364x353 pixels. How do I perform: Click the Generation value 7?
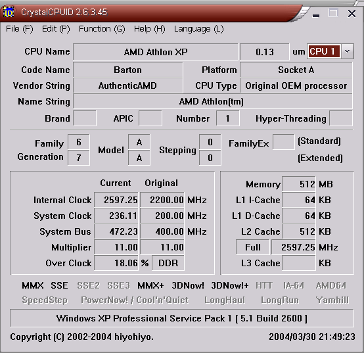(x=78, y=158)
